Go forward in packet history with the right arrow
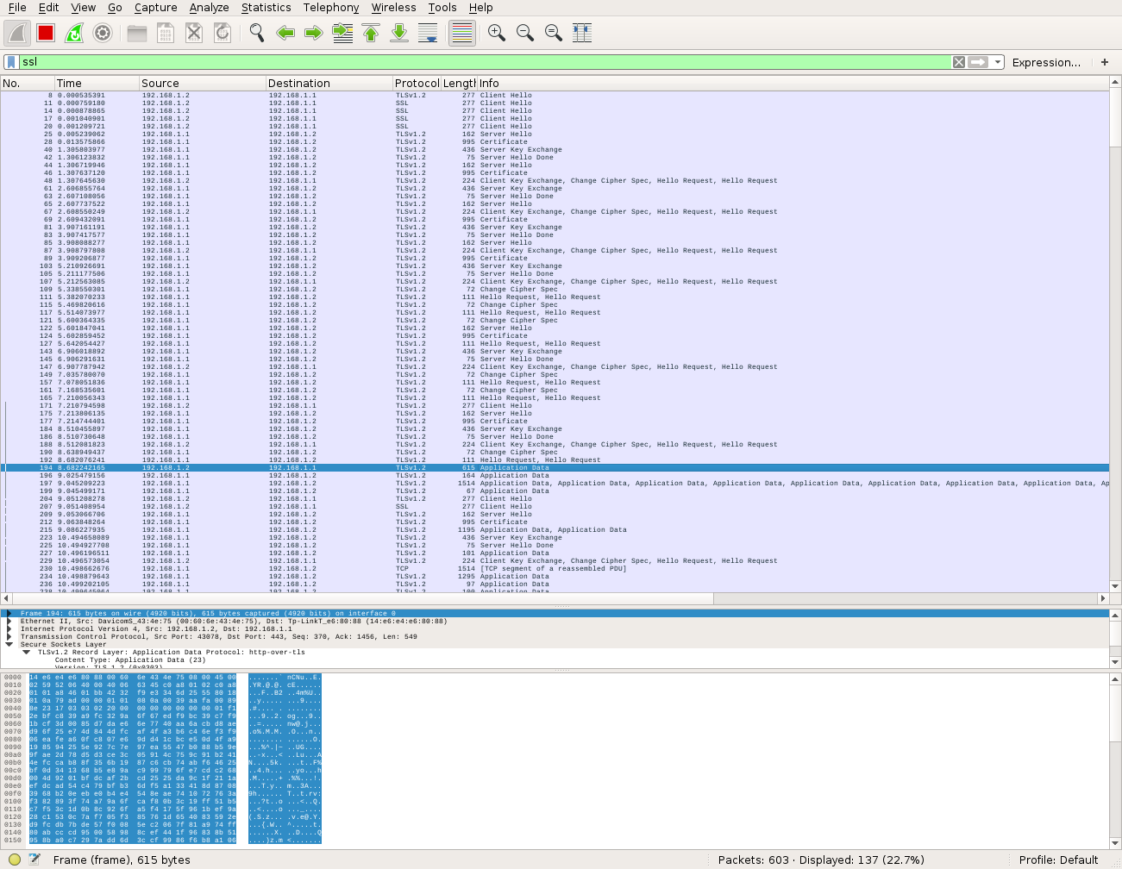 [314, 33]
